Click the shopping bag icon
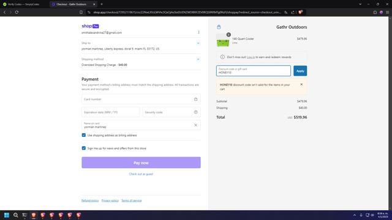The width and height of the screenshot is (392, 220). click(x=219, y=27)
